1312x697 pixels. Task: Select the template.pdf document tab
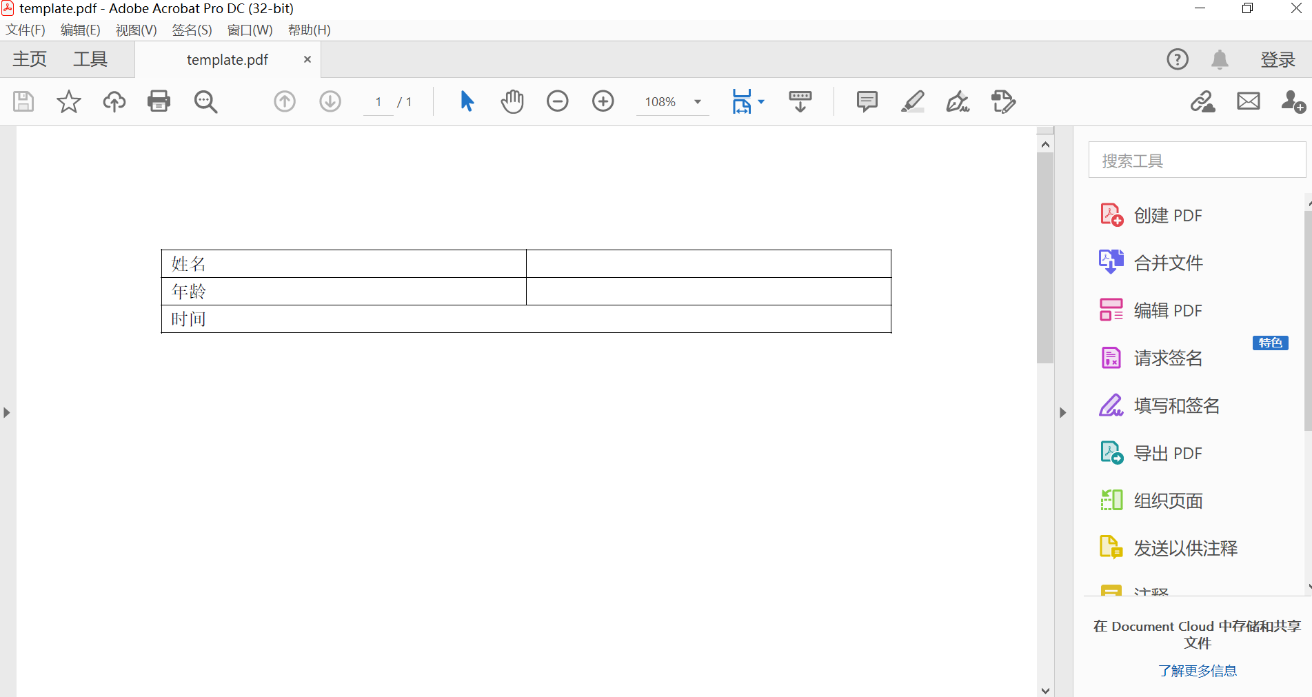pyautogui.click(x=228, y=60)
